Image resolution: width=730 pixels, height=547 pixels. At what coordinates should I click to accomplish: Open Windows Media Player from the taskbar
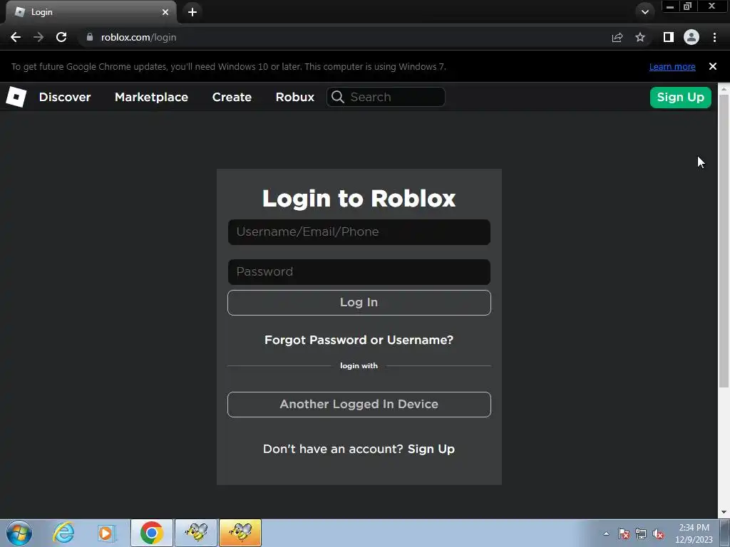click(106, 533)
